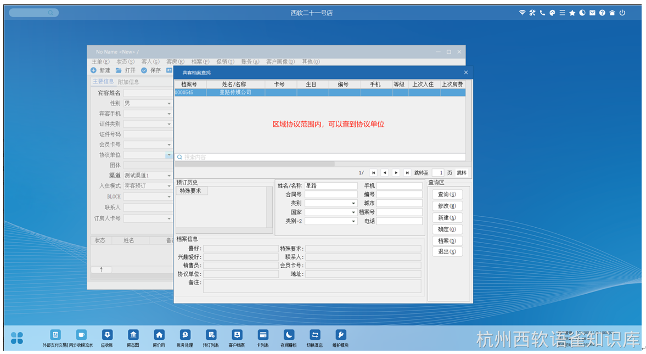Open 预订列表 from the bottom dock

[x=211, y=338]
